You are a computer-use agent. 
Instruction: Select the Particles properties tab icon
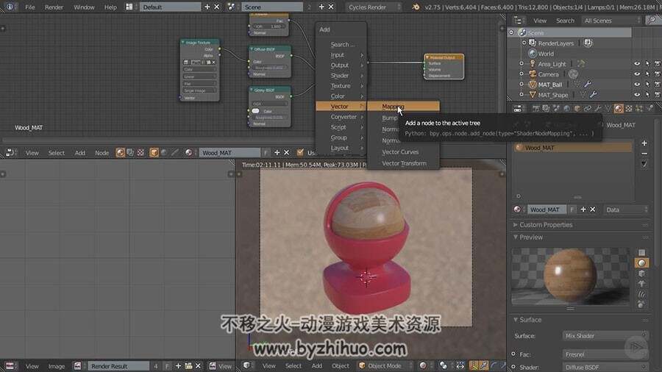point(639,109)
